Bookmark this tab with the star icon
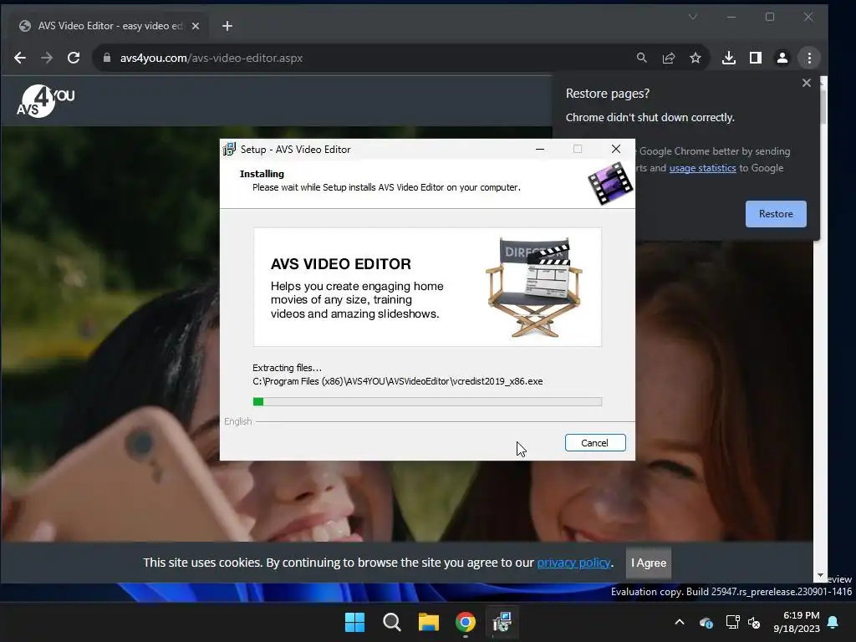This screenshot has width=856, height=642. 695,58
